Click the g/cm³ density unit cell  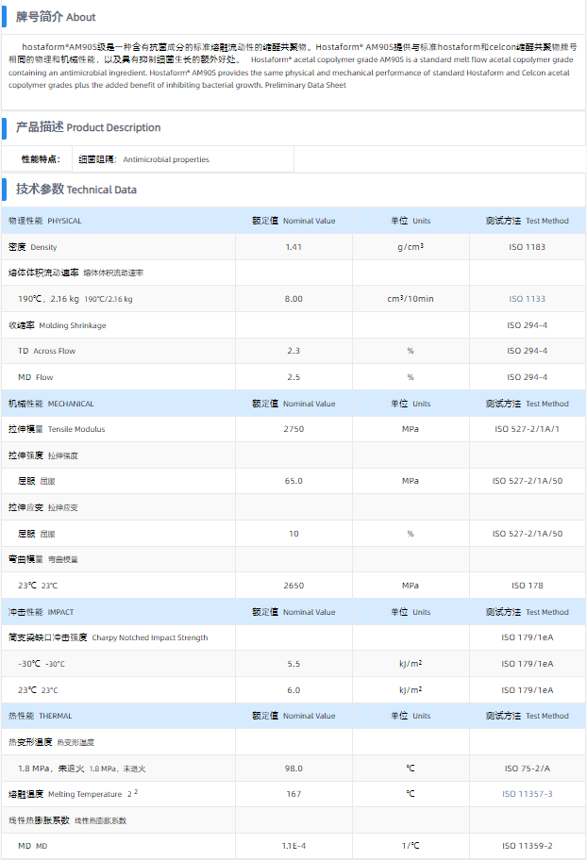(x=410, y=247)
